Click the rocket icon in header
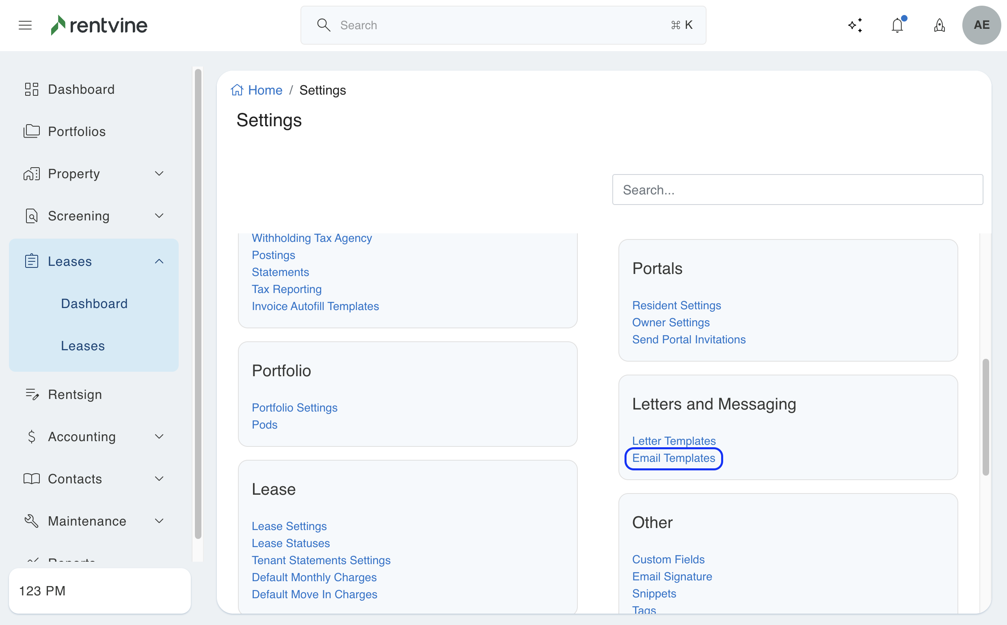The width and height of the screenshot is (1007, 625). point(939,25)
